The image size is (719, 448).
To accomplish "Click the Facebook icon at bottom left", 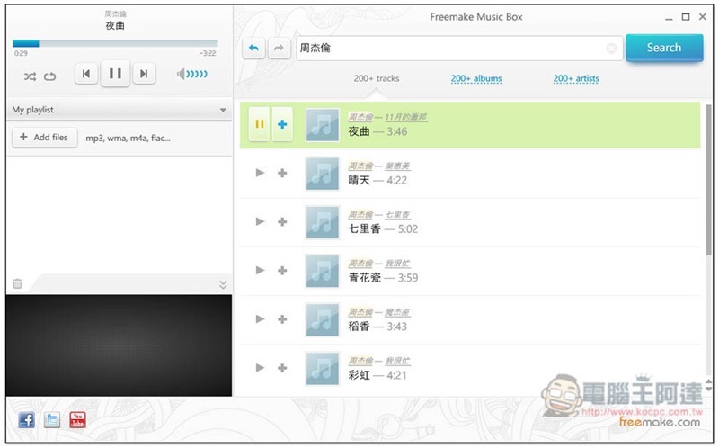I will (x=26, y=419).
